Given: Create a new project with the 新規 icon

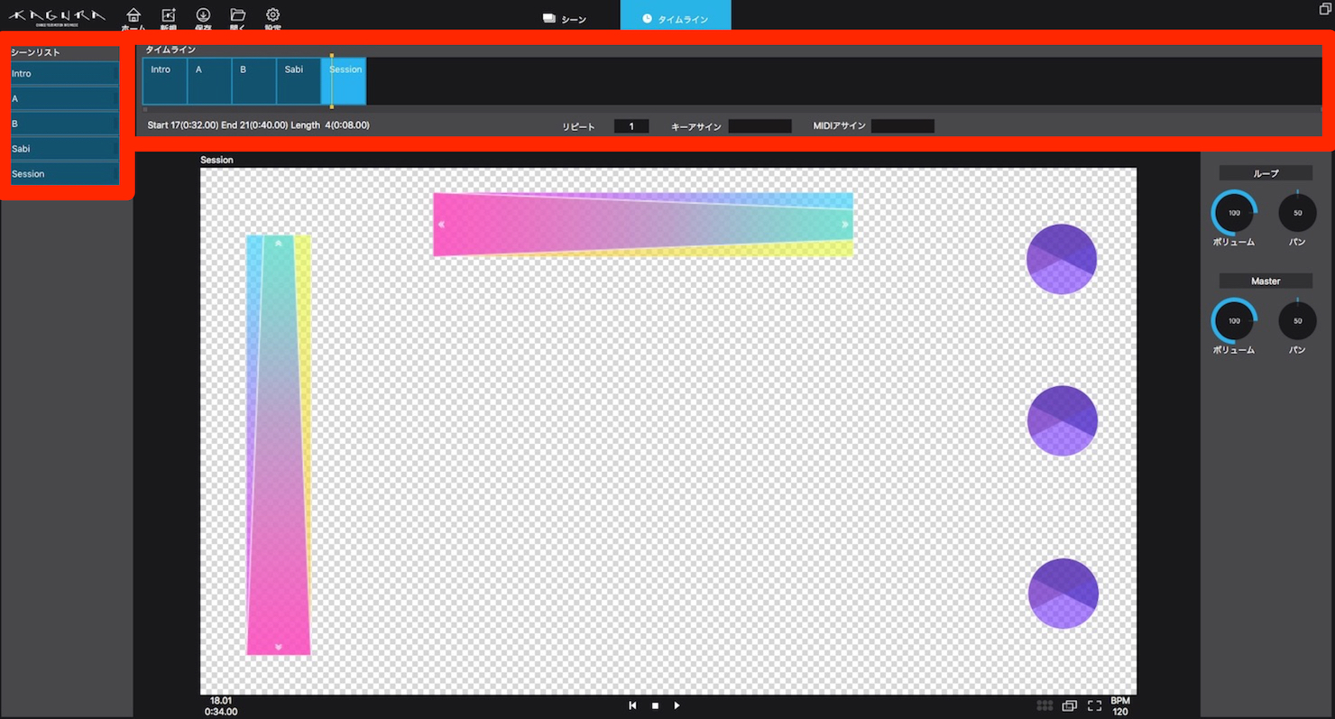Looking at the screenshot, I should click(169, 16).
